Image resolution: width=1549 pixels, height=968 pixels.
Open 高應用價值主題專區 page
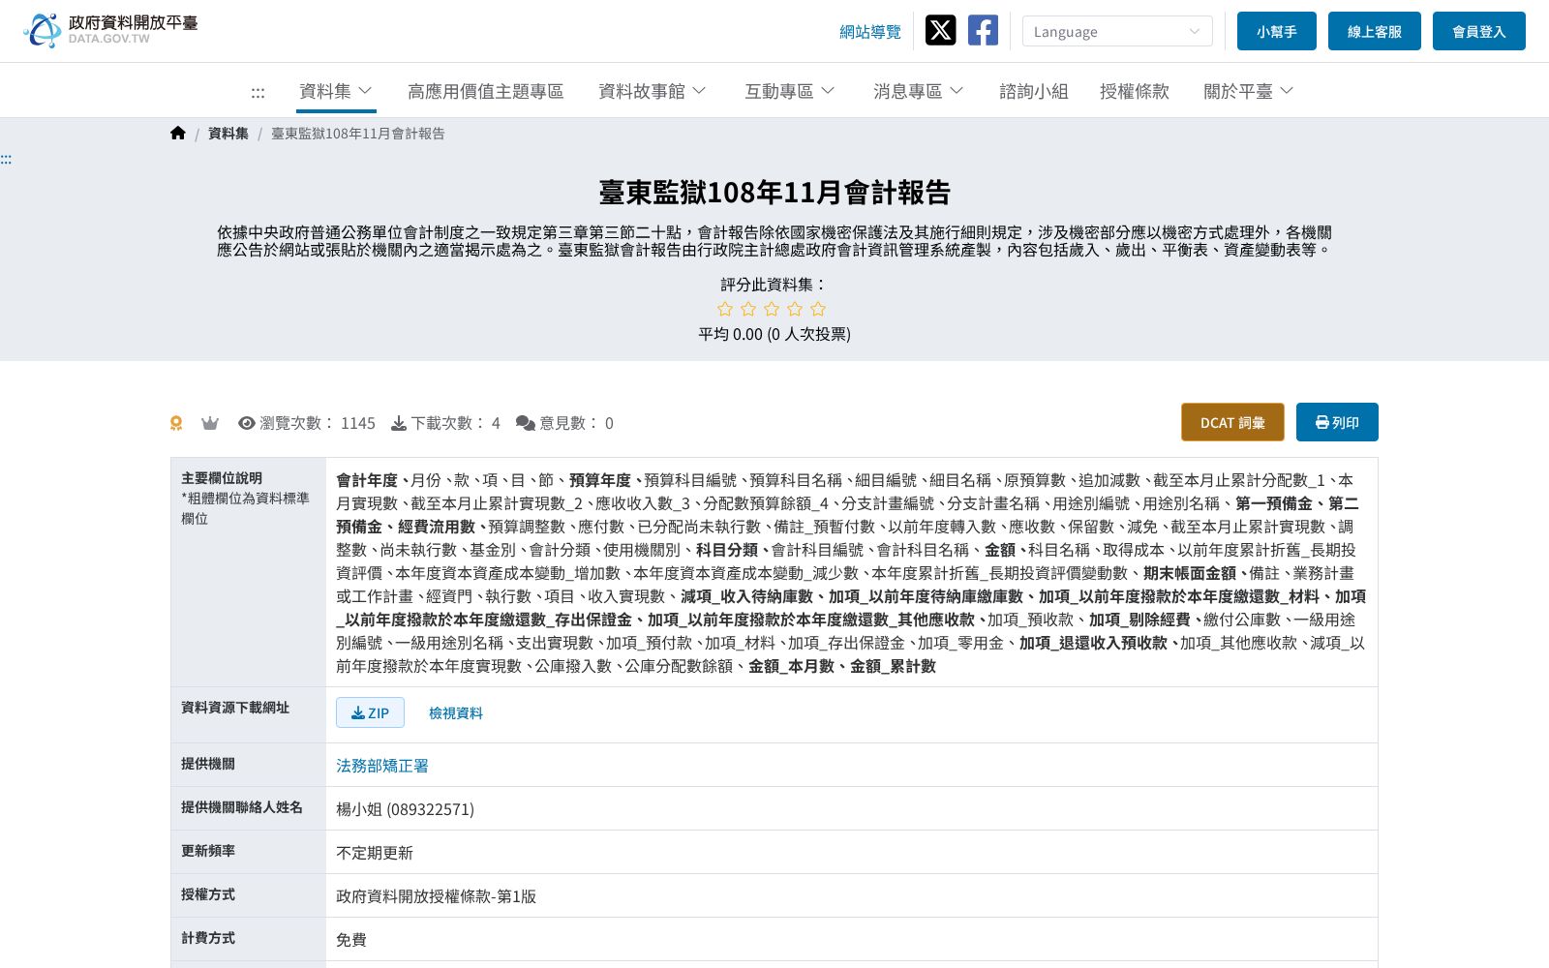tap(486, 91)
